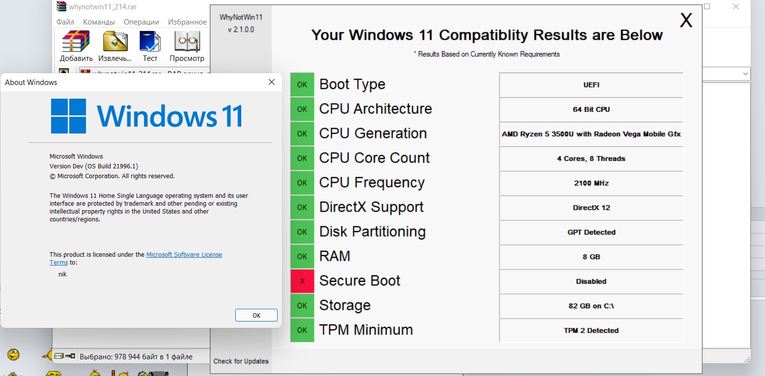Click the green OK indicator for RAM

click(x=302, y=257)
